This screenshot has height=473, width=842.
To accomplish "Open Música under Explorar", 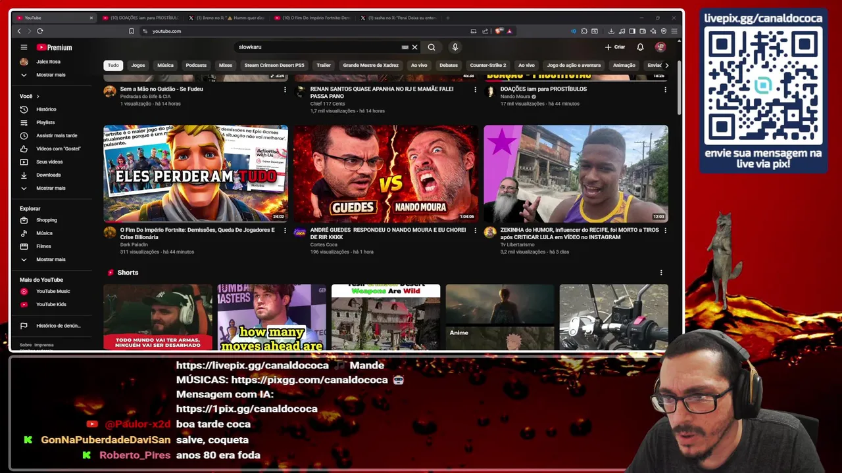I will coord(44,233).
